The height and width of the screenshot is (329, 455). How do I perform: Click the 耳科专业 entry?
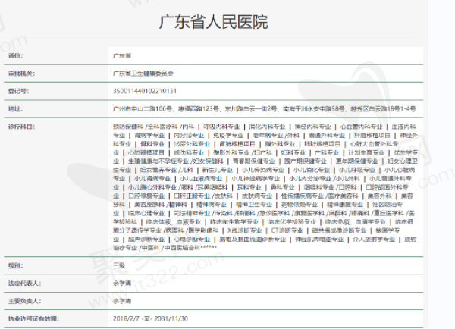(249, 187)
